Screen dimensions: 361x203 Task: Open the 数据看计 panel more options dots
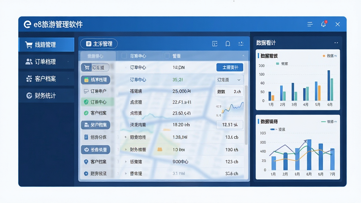coord(336,43)
